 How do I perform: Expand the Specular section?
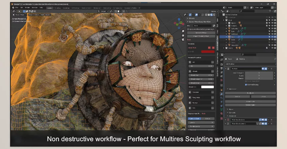[x=190, y=92]
